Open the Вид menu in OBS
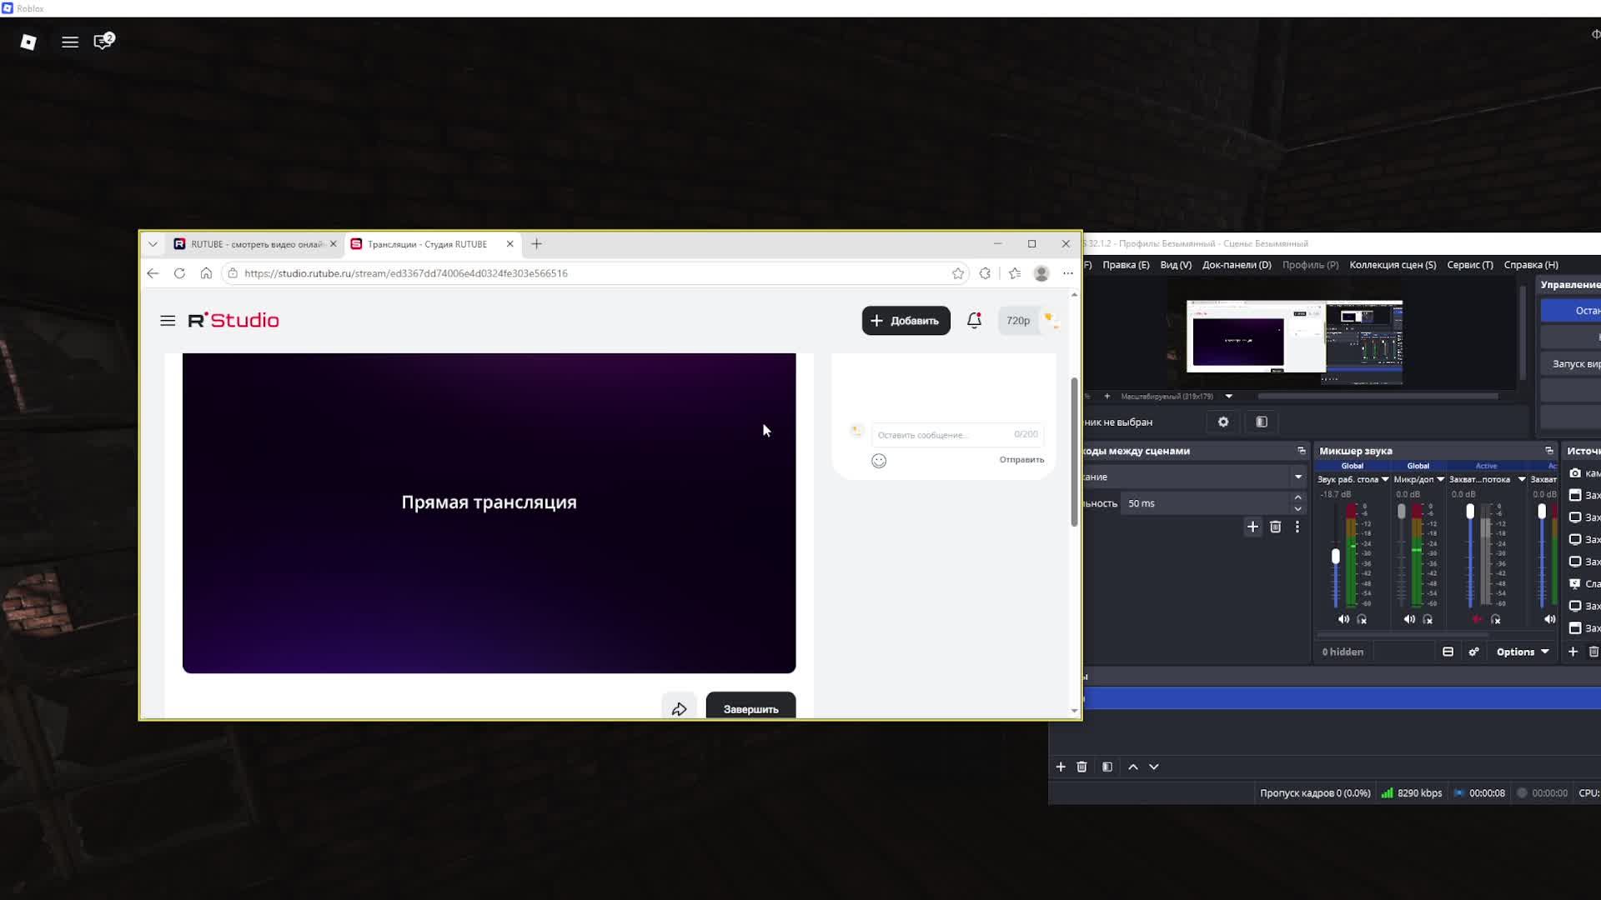This screenshot has height=900, width=1601. (x=1176, y=265)
